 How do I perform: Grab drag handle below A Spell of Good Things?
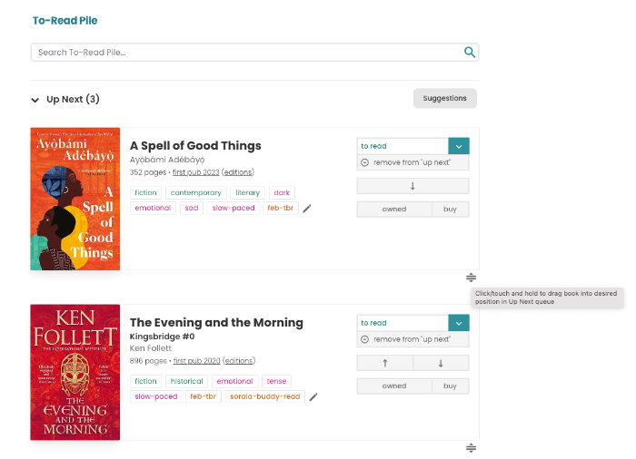(471, 278)
